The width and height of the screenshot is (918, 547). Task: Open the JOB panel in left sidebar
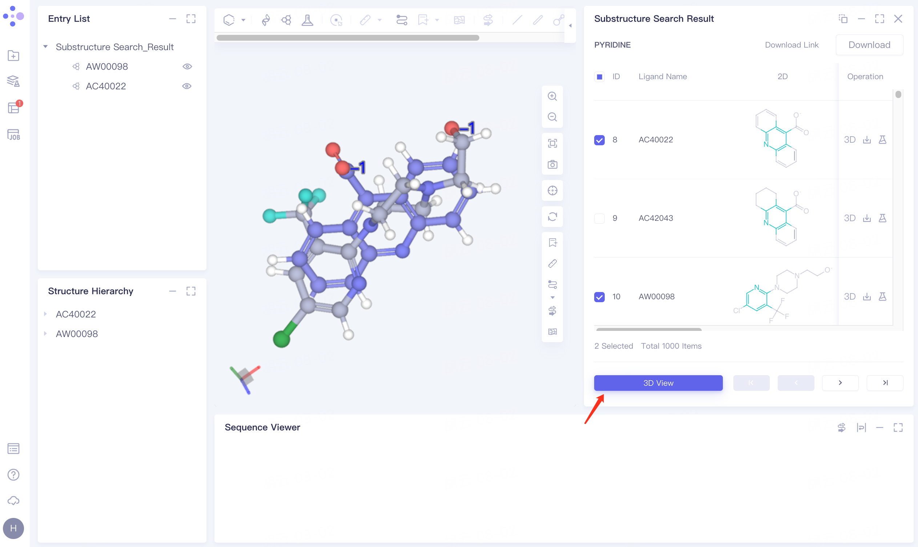pyautogui.click(x=13, y=134)
